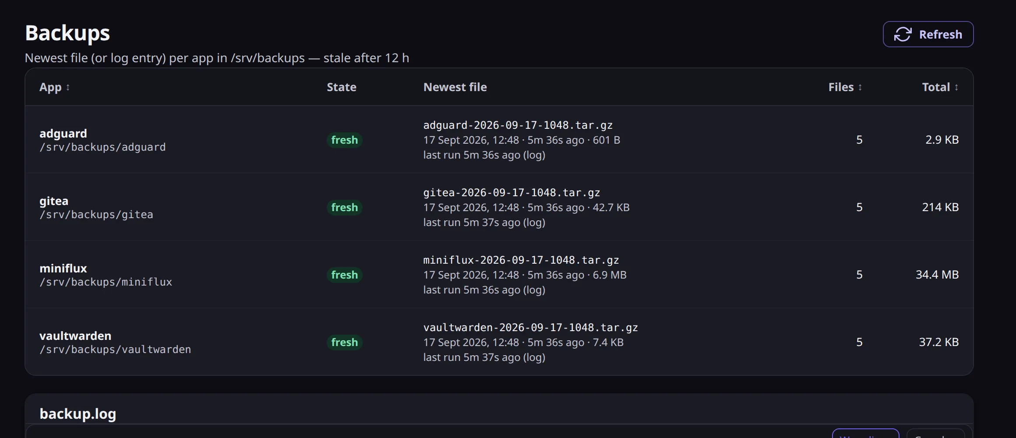Viewport: 1016px width, 438px height.
Task: Click gitea last run 5m 37s ago line
Action: (484, 223)
